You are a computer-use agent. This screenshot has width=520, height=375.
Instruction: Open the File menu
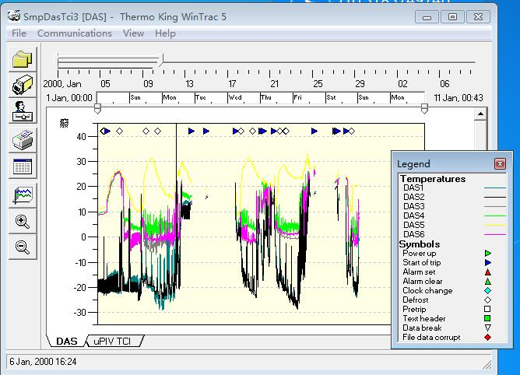(19, 33)
